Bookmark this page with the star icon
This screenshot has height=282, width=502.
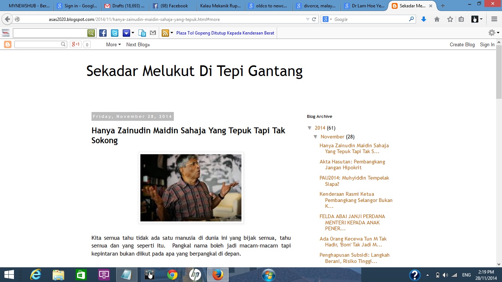pos(450,19)
